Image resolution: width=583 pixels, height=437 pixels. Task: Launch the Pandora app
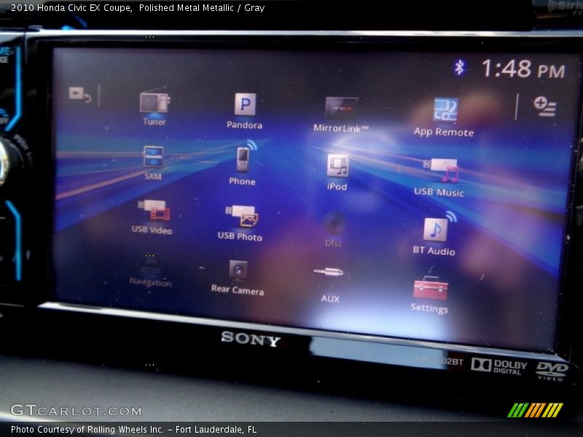click(x=245, y=111)
